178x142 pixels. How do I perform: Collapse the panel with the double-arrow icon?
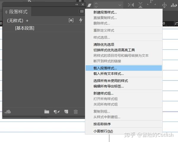(77, 5)
